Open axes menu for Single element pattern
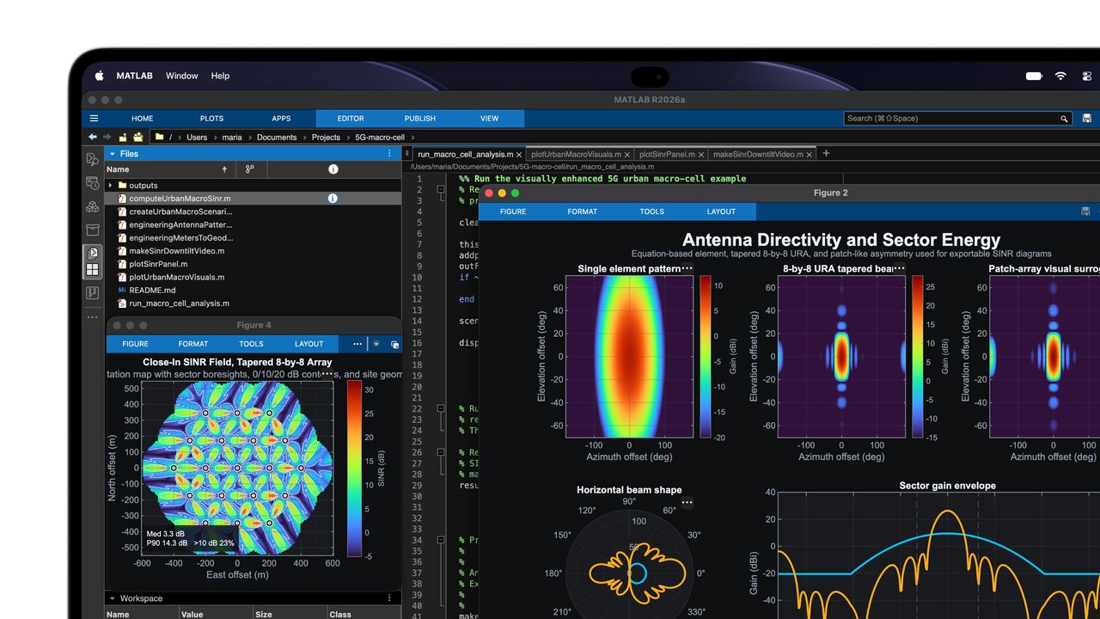The image size is (1100, 619). pos(687,268)
